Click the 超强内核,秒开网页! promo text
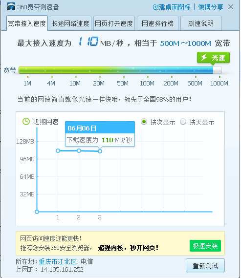The height and width of the screenshot is (278, 241). coord(128,248)
